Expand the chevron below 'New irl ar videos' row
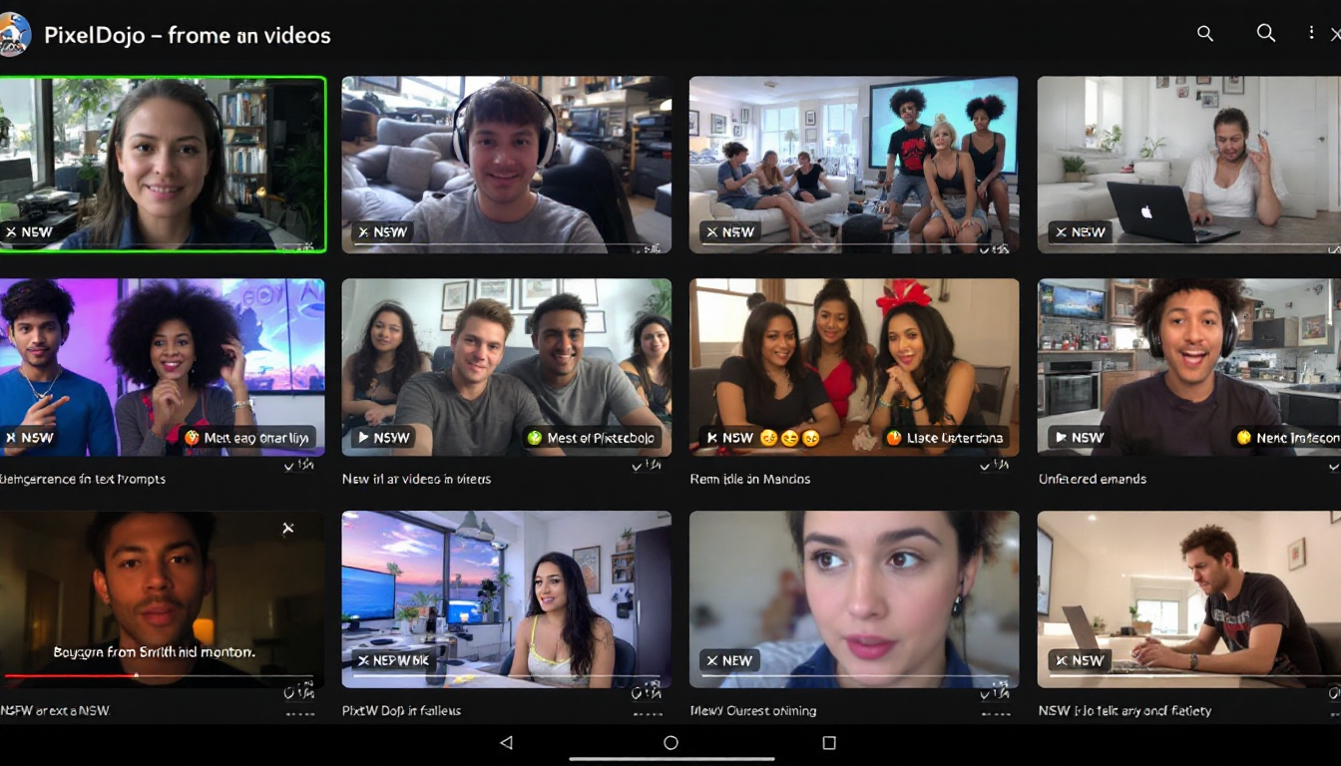Image resolution: width=1341 pixels, height=766 pixels. [648, 465]
